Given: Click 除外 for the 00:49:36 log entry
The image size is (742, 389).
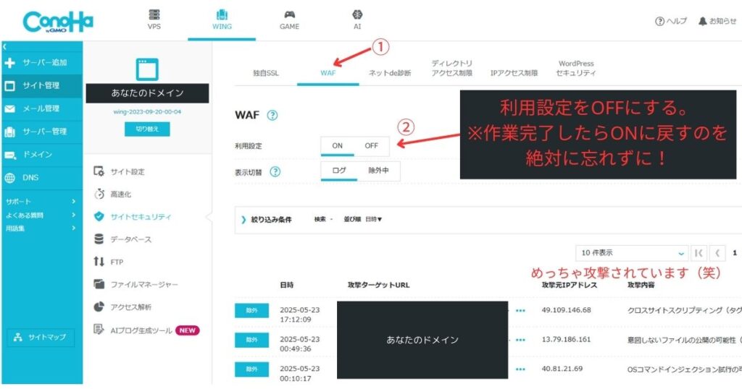Looking at the screenshot, I should tap(251, 340).
